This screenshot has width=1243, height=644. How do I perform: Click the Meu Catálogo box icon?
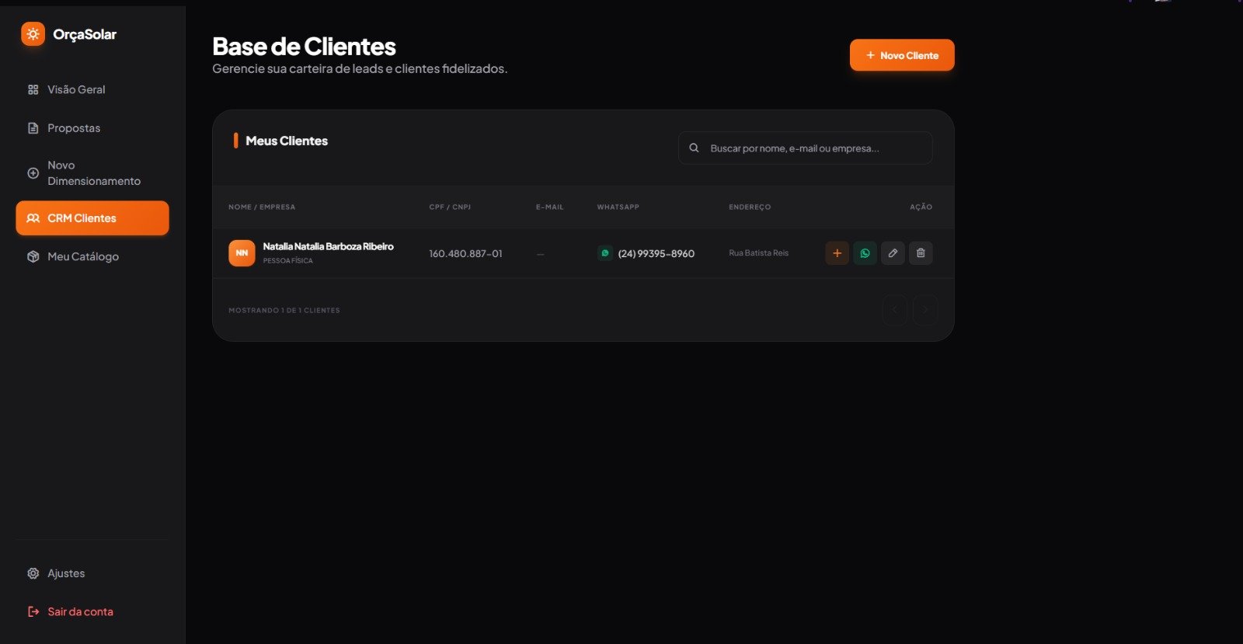tap(33, 256)
